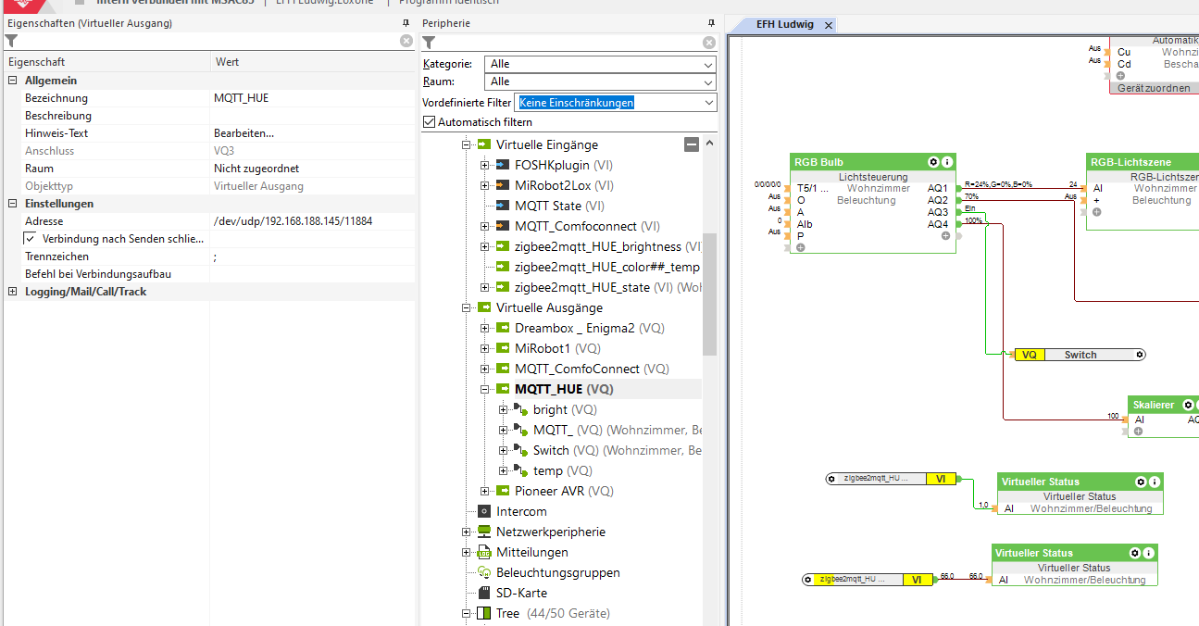Click Bearbeiten... for Hinweis-Text
1199x626 pixels.
coord(244,133)
